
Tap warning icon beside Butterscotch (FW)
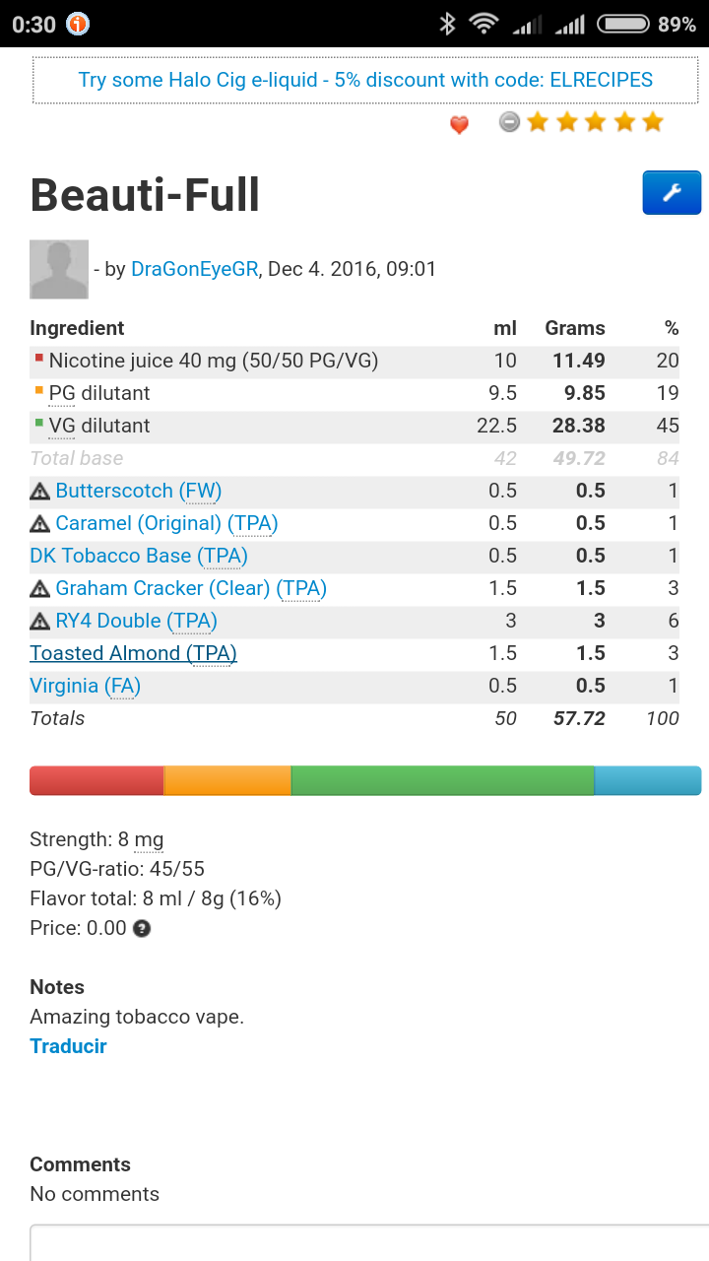(39, 491)
